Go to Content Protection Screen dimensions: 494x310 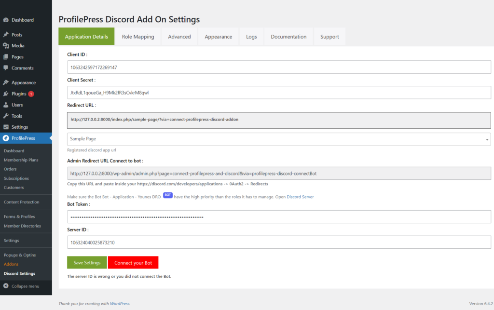tap(21, 202)
